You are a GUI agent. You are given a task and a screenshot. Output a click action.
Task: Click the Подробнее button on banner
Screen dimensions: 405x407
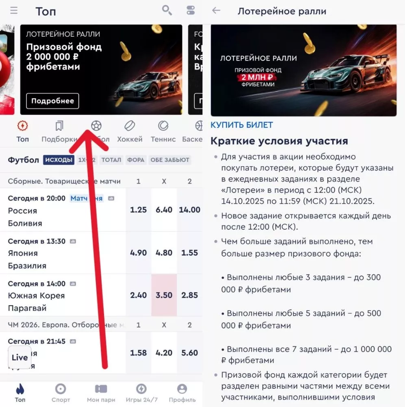pyautogui.click(x=52, y=101)
